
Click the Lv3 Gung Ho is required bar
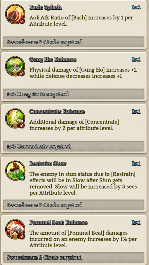[74, 94]
